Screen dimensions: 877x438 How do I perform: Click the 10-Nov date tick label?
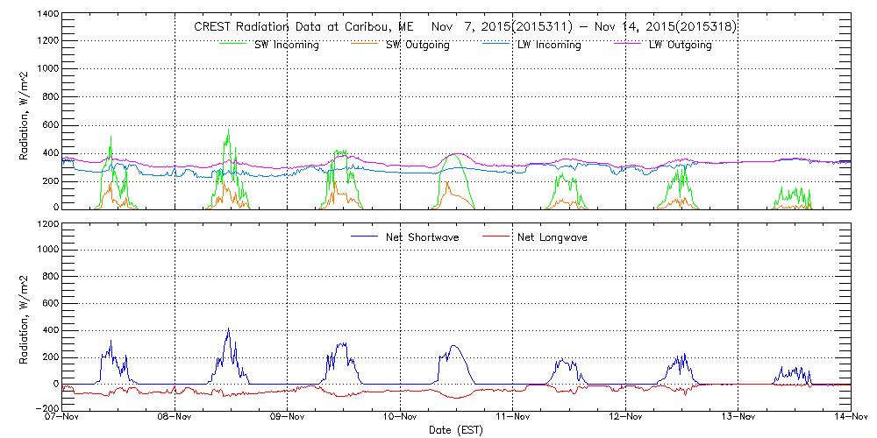(x=401, y=418)
